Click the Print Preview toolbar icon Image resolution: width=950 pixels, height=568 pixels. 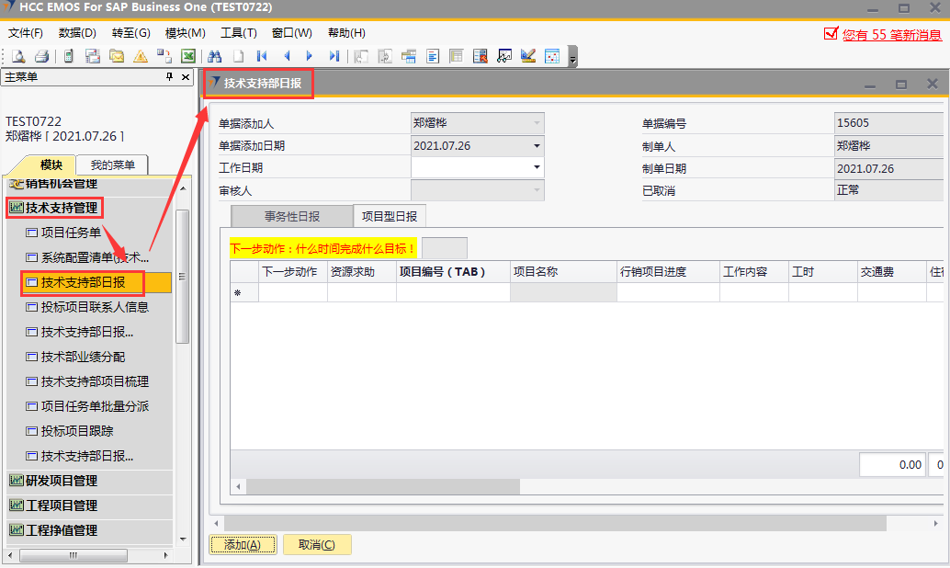coord(19,56)
